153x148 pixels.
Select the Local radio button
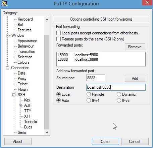59,94
